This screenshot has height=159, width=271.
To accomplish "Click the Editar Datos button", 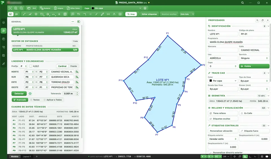I will [73, 8].
